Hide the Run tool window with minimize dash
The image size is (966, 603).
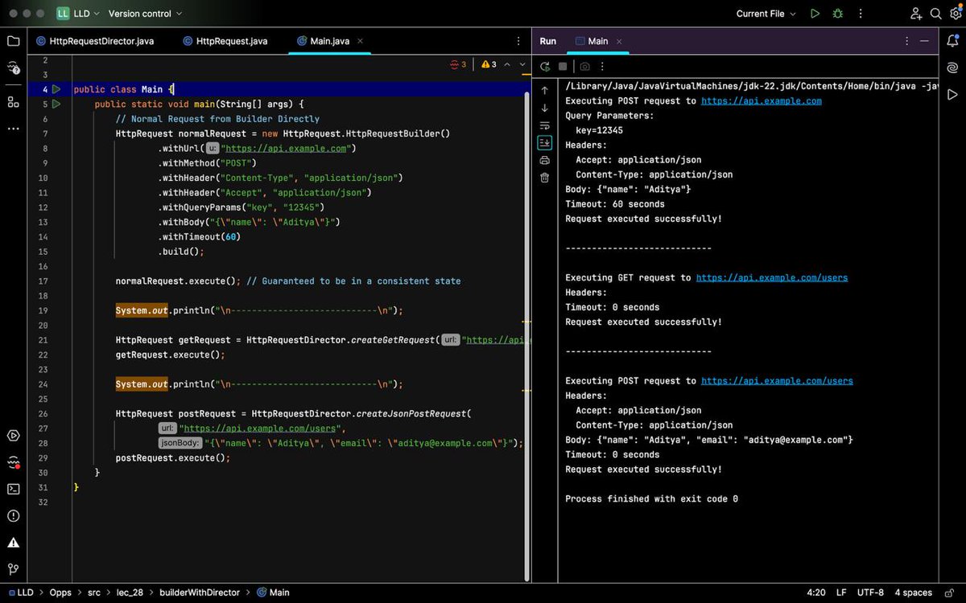(925, 41)
